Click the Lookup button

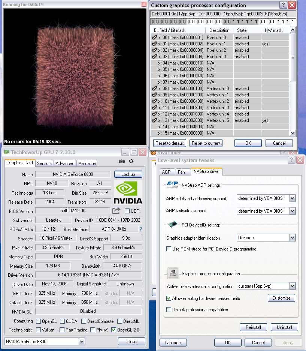click(x=128, y=174)
